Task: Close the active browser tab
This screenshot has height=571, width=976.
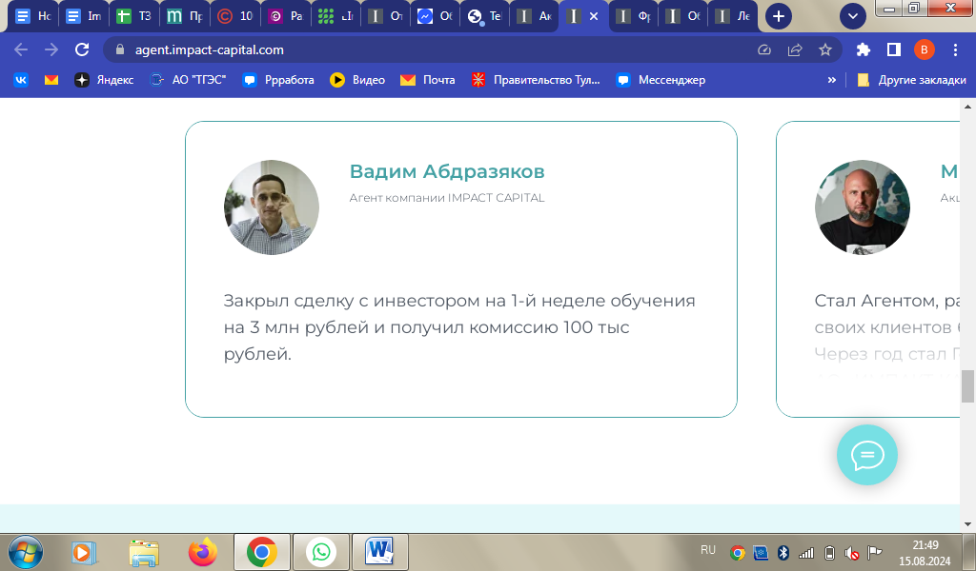Action: [x=594, y=16]
